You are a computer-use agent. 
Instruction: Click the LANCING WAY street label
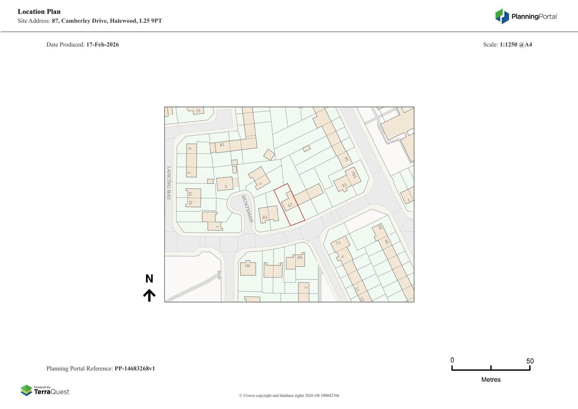point(169,183)
